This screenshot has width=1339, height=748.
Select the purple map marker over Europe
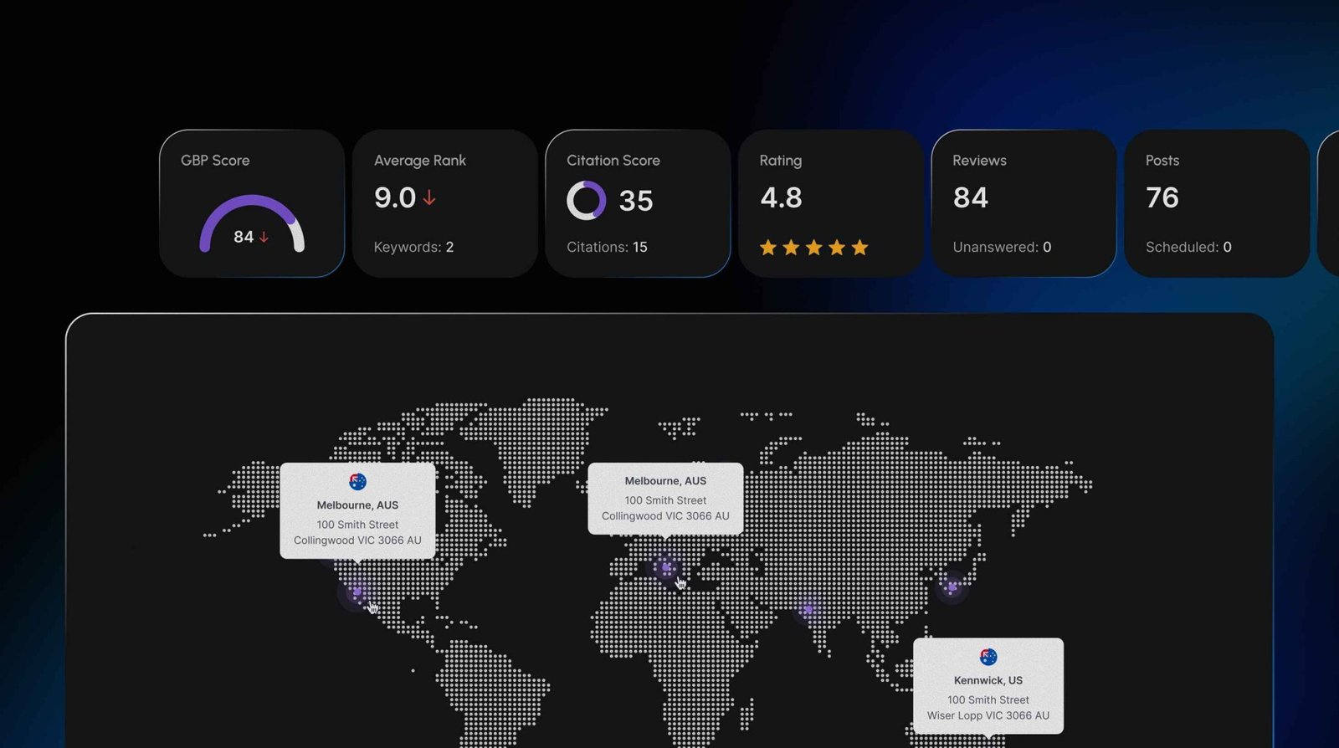pyautogui.click(x=666, y=567)
